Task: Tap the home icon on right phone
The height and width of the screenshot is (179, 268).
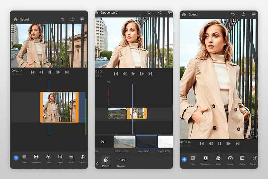Action: (x=184, y=14)
